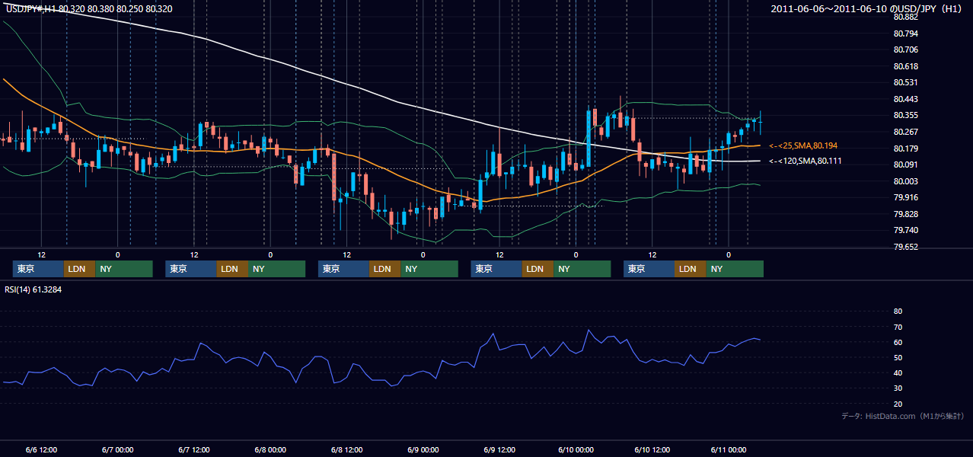Click the 6/9 12:00 time axis label

click(x=499, y=449)
